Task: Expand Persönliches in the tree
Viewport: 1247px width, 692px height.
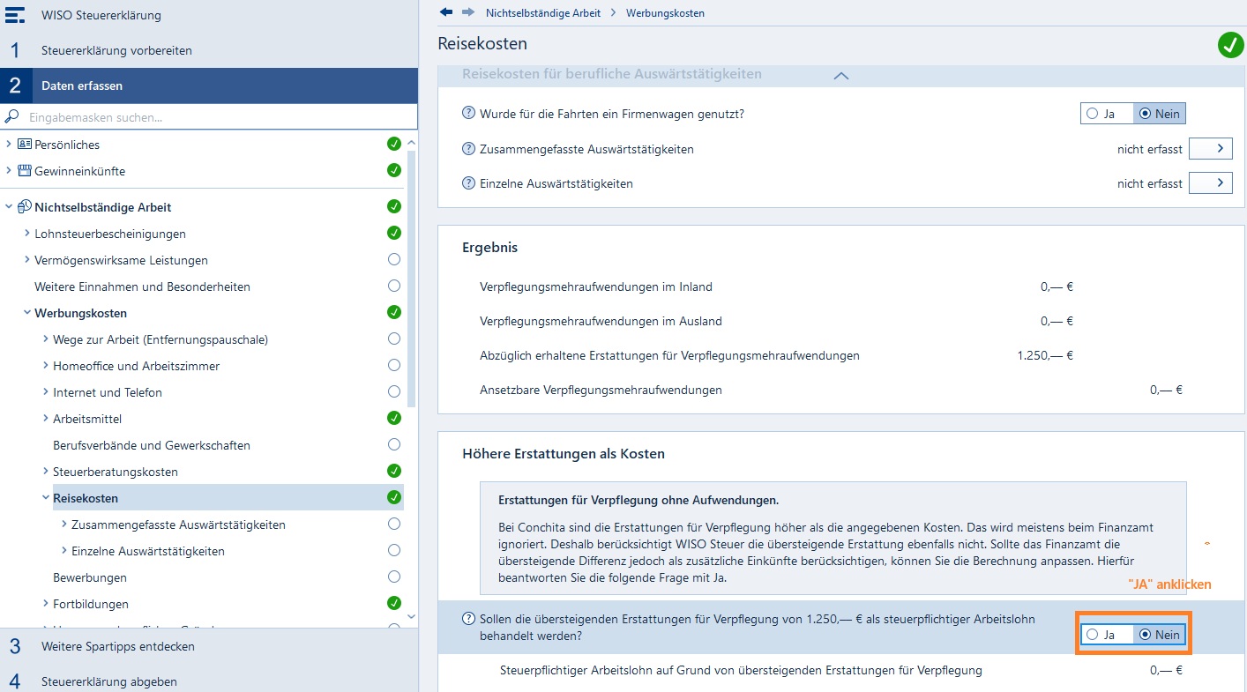Action: tap(9, 144)
